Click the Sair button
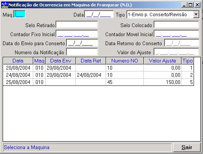203x154 pixels. 187,147
